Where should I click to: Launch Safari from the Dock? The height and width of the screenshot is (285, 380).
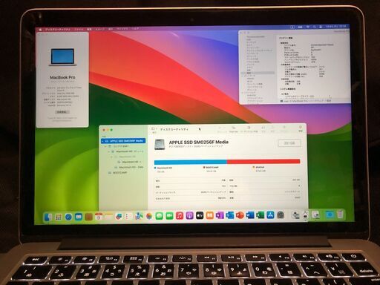click(x=68, y=217)
